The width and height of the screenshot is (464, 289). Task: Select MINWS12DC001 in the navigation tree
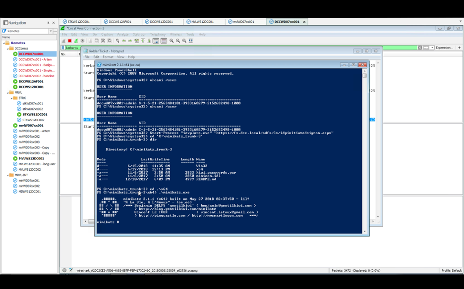30,192
